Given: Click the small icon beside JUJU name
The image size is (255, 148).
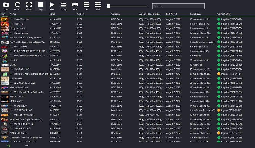Looking at the screenshot, I should tap(11, 60).
